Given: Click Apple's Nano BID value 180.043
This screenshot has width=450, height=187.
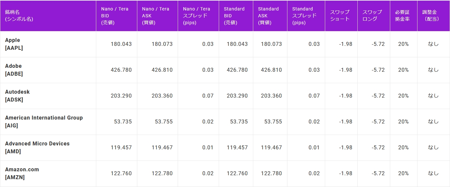Looking at the screenshot, I should pos(121,44).
